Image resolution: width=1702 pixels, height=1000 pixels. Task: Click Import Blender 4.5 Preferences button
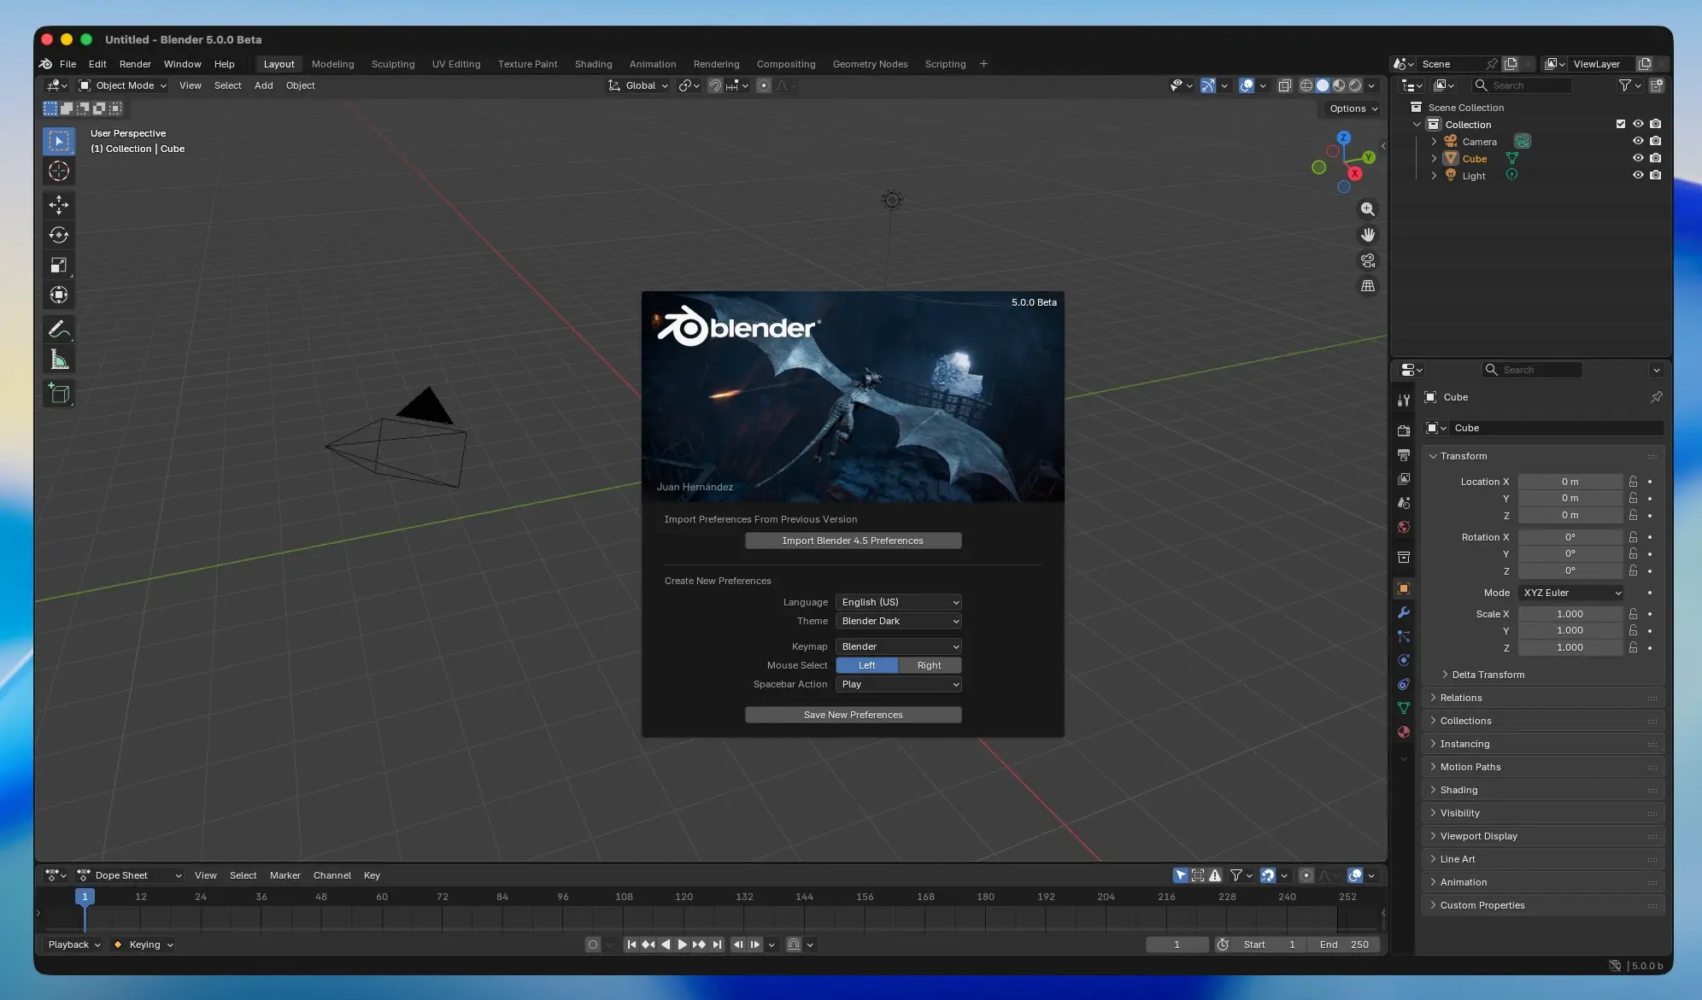[x=852, y=541]
